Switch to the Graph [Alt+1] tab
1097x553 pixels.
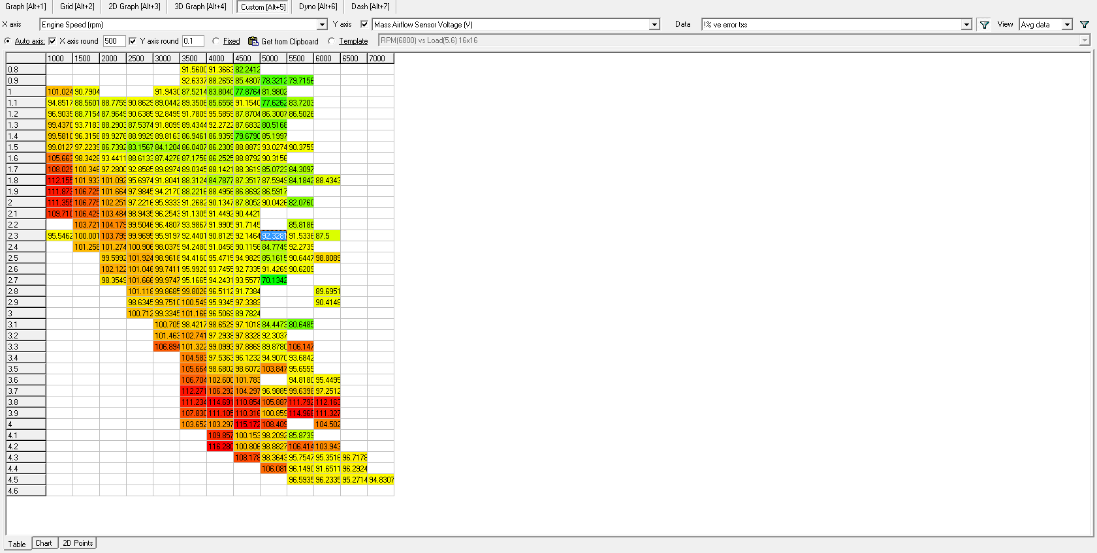(25, 7)
